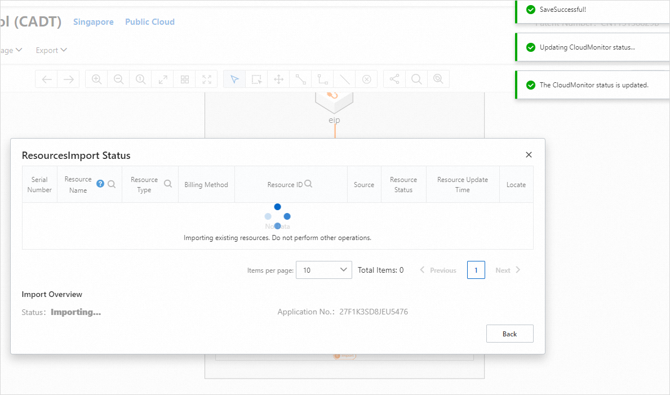
Task: Open the Items per page dropdown
Action: [x=324, y=270]
